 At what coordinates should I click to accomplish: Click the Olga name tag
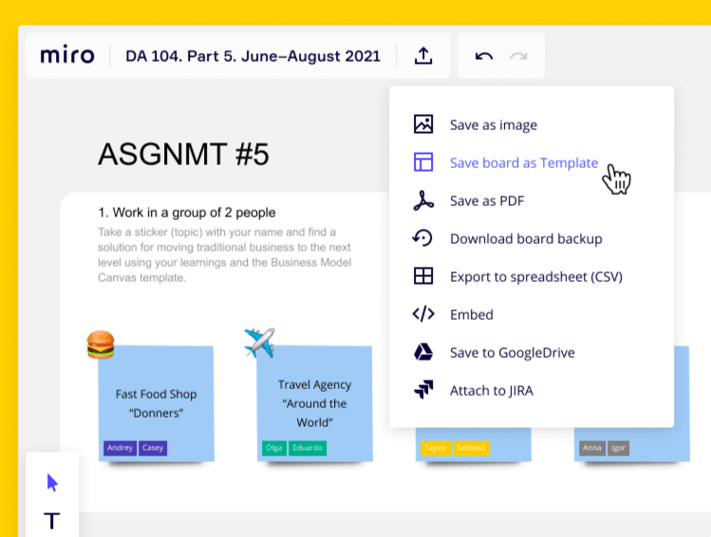[x=274, y=448]
